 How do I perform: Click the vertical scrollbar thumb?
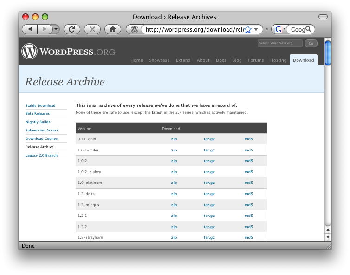click(x=328, y=53)
